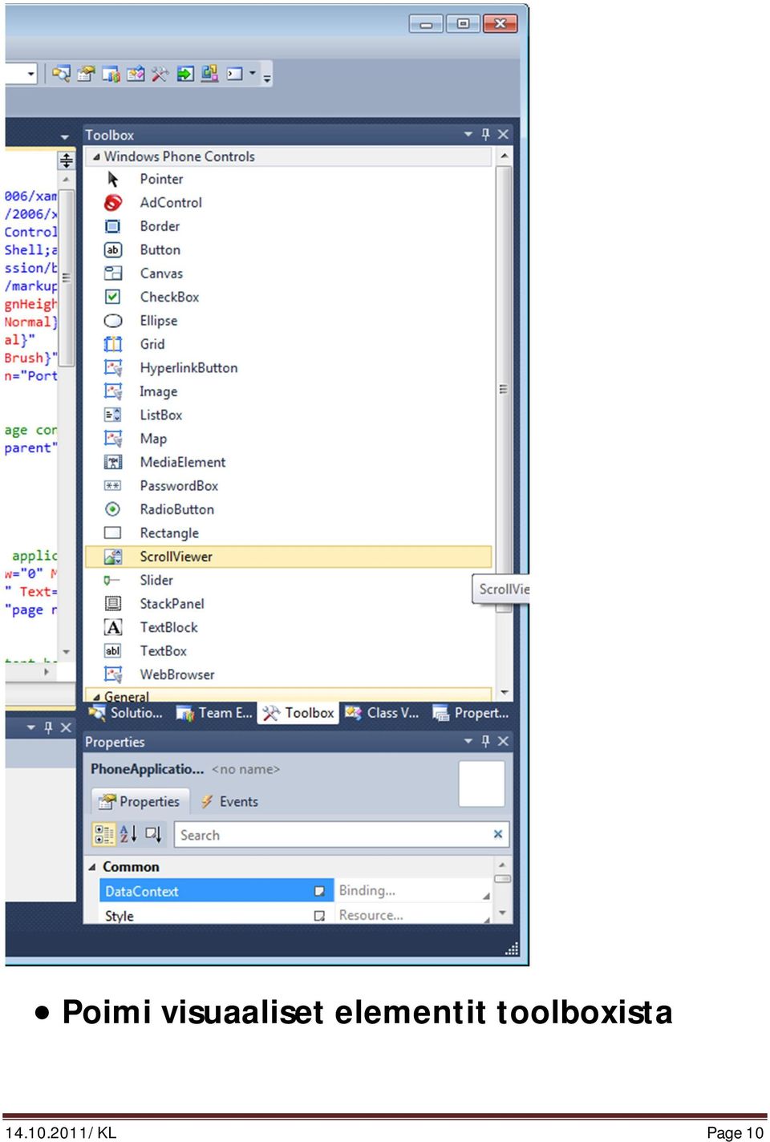
Task: Pin the Properties panel
Action: coord(485,741)
